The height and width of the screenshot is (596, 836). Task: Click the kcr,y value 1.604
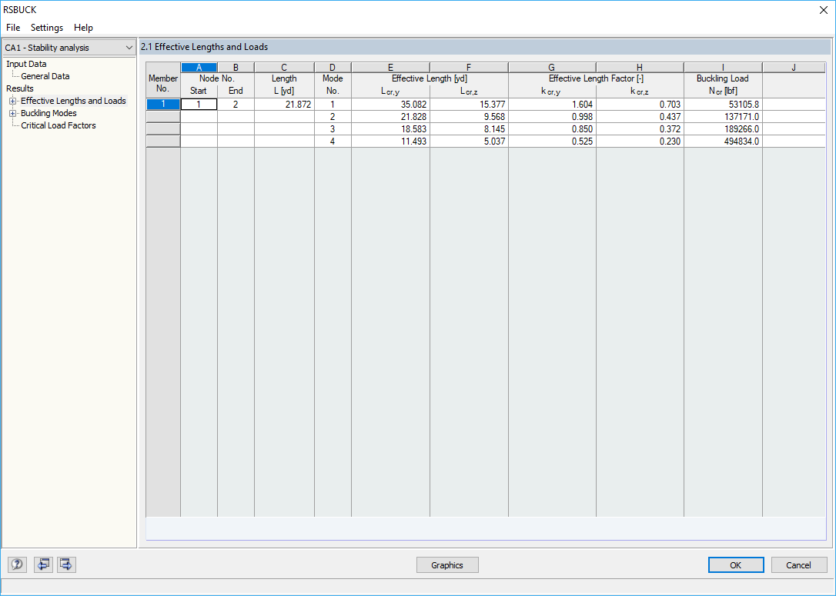[552, 105]
